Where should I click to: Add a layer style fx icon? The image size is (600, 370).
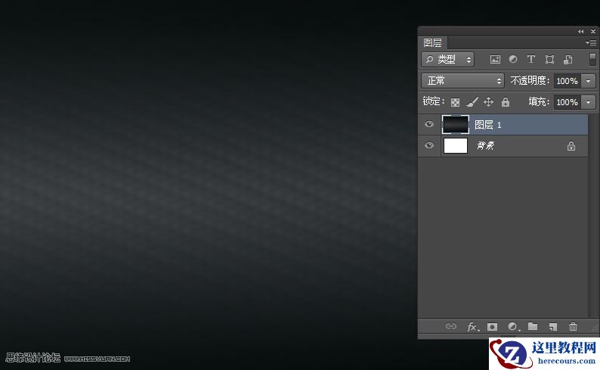473,327
